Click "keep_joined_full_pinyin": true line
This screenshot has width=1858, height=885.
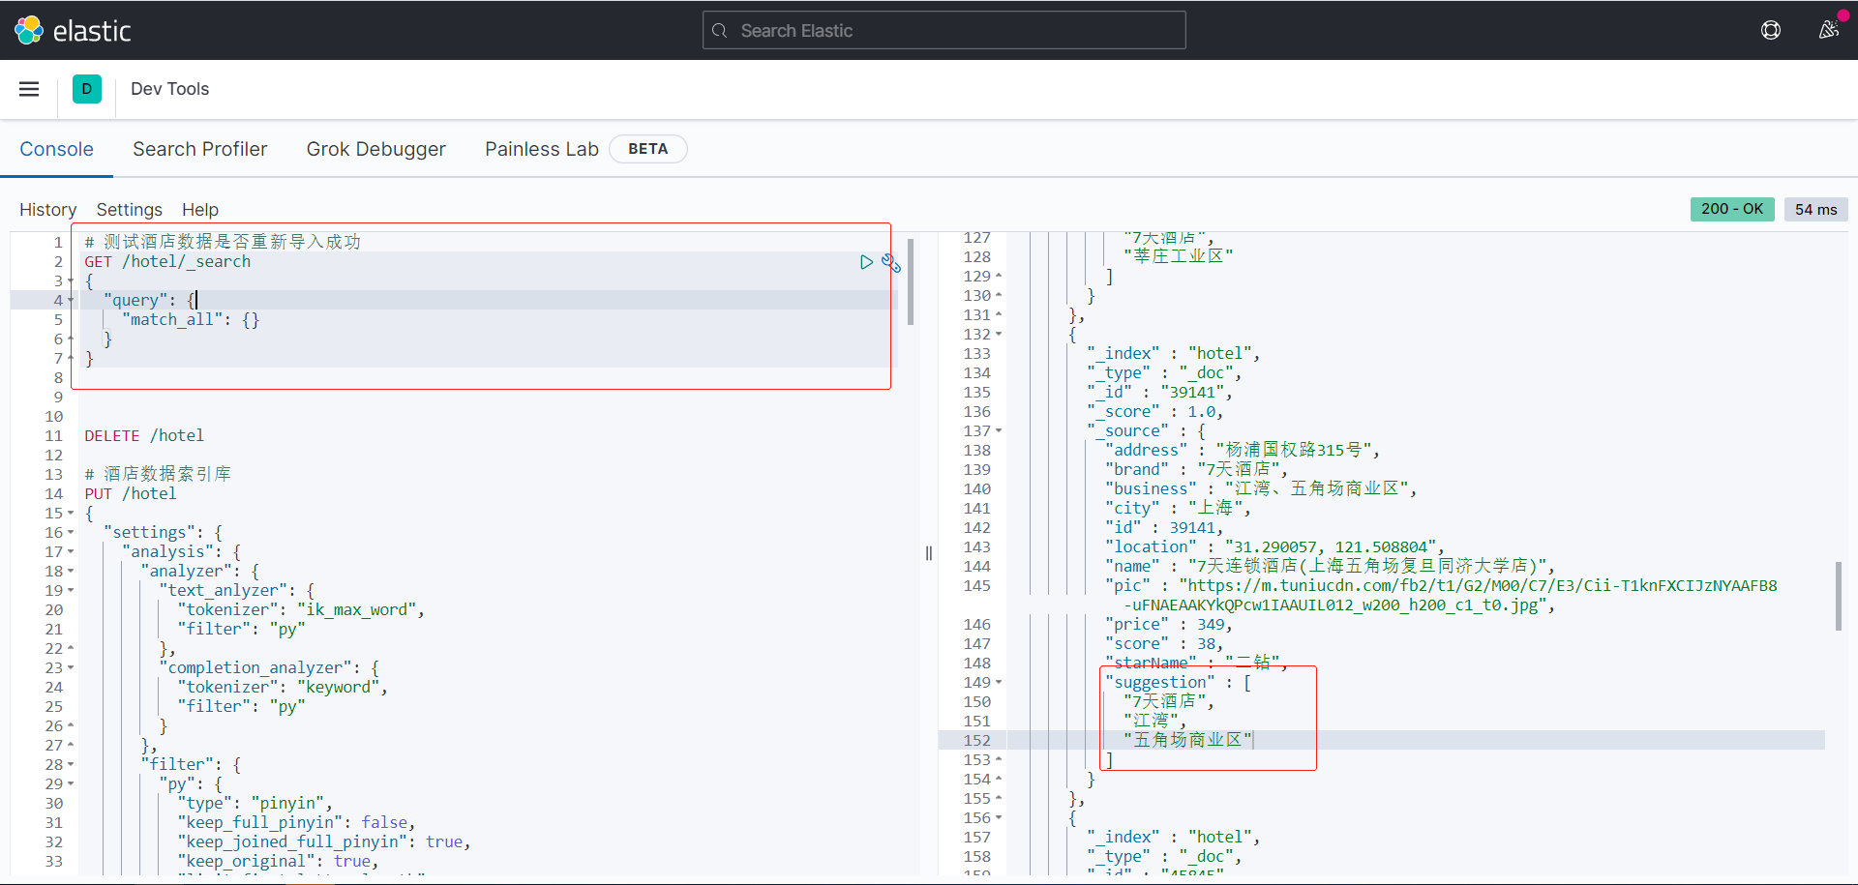(324, 841)
